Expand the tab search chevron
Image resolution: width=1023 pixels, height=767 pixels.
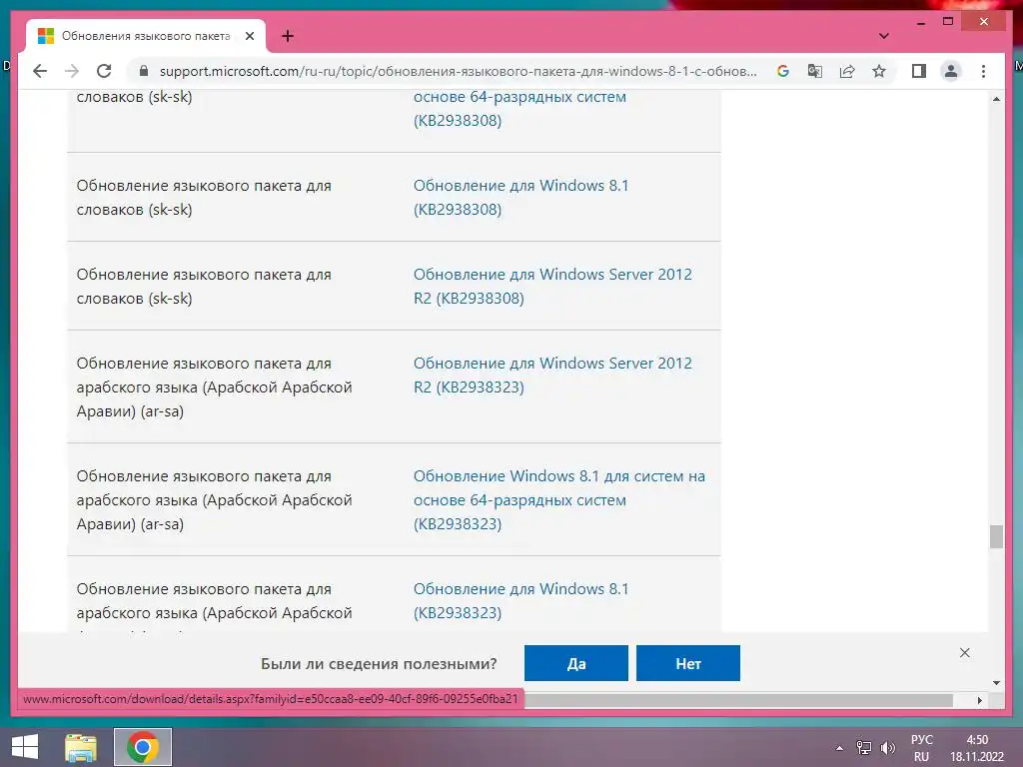(884, 36)
